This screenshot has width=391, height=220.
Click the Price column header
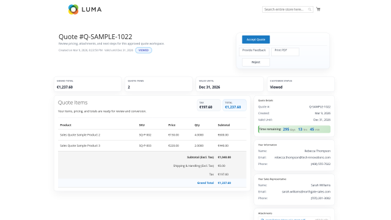tap(172, 125)
